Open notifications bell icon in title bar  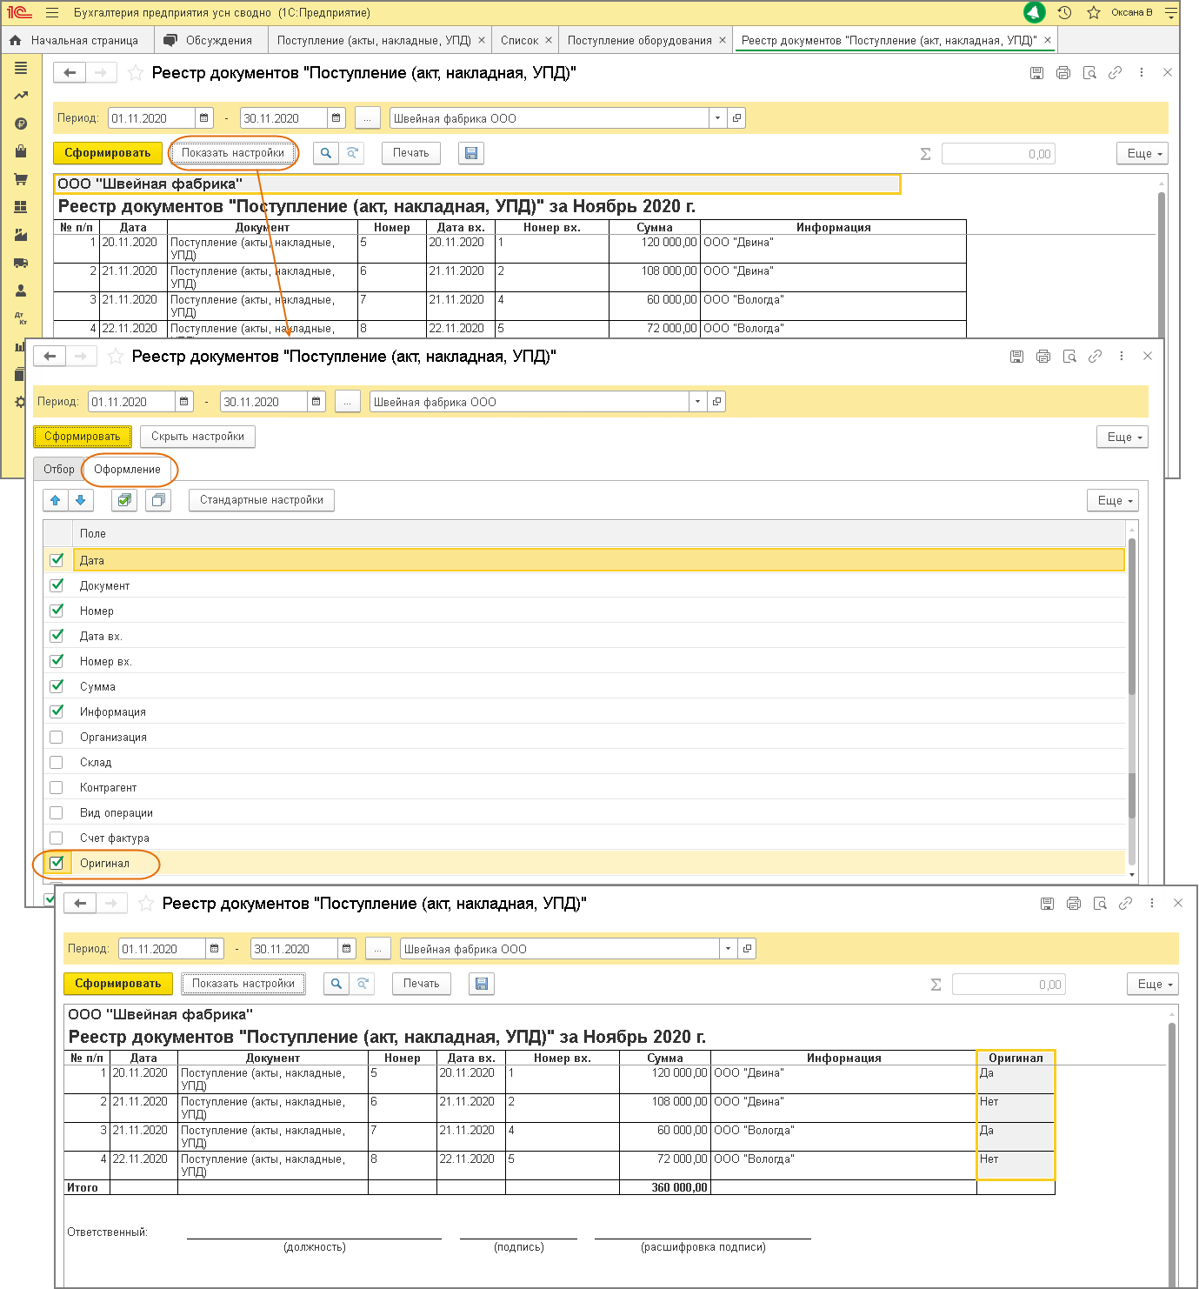pos(1034,12)
